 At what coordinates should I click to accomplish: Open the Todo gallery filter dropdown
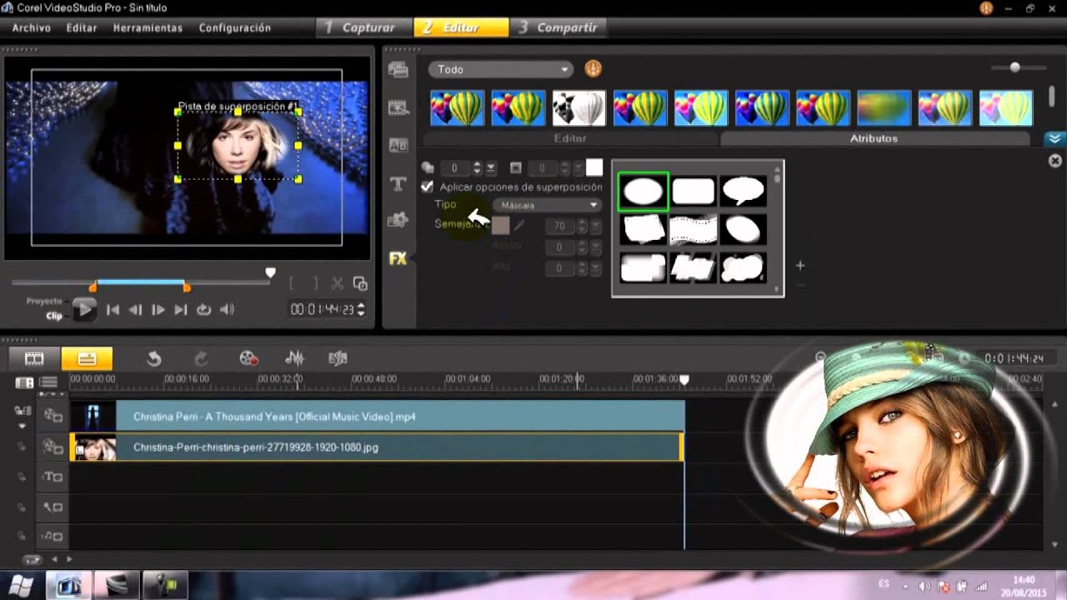tap(501, 69)
